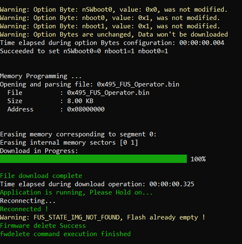This screenshot has height=244, width=242.
Task: Select the 'Opening and parsing file' line
Action: tap(90, 84)
